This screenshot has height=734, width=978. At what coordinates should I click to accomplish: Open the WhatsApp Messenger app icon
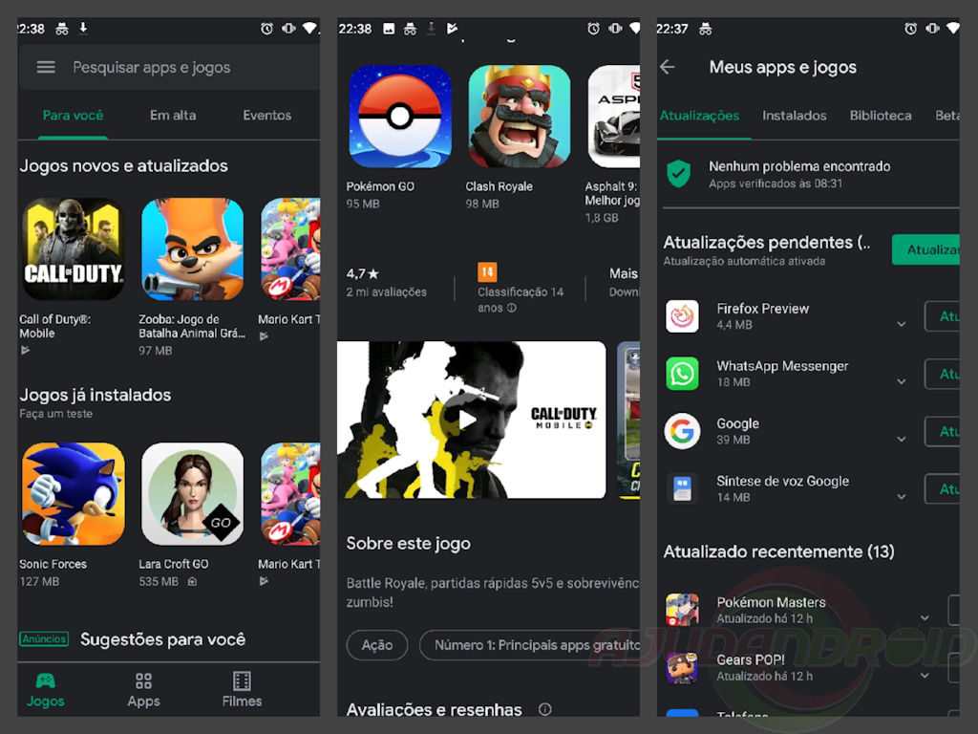coord(682,374)
